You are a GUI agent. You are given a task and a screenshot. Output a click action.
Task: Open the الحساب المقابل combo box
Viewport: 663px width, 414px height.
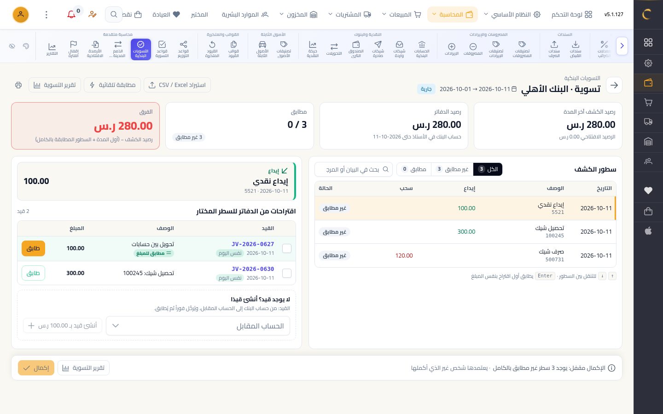point(198,326)
